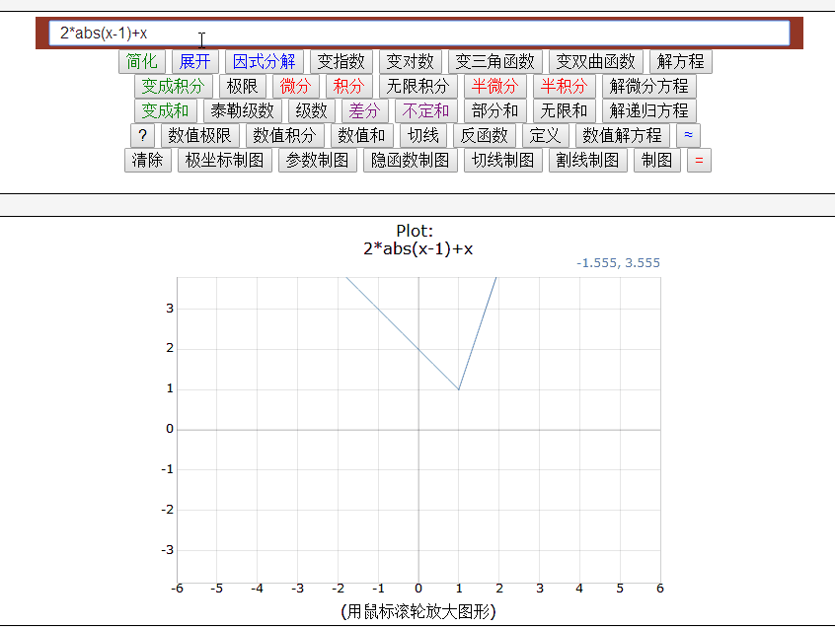Click the red = equals button
This screenshot has height=627, width=835.
point(699,160)
